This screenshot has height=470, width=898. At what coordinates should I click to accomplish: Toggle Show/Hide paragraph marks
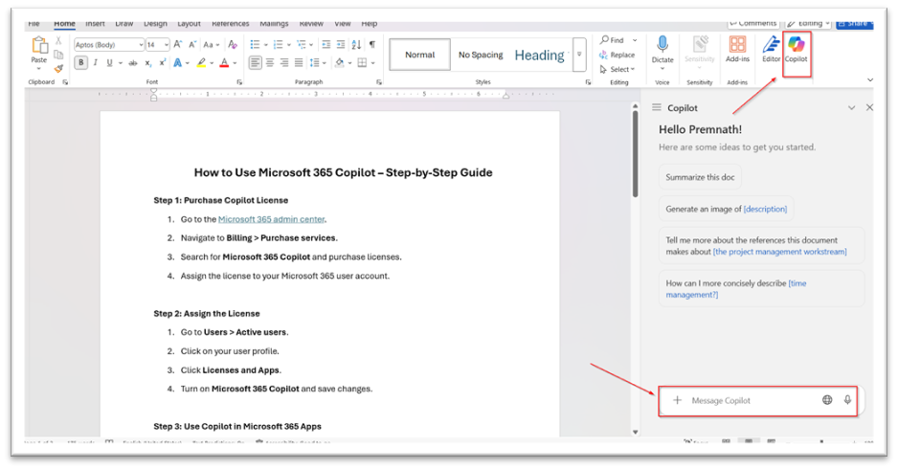[372, 45]
